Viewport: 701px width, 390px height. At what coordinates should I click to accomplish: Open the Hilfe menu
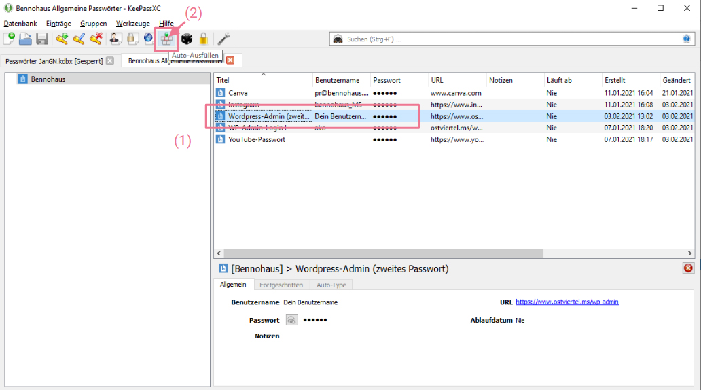pyautogui.click(x=166, y=24)
